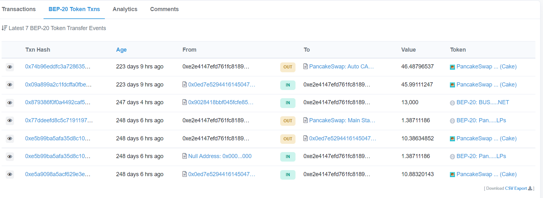Click Cake token logo in 10.38634852 row
543x198 pixels.
coord(452,139)
